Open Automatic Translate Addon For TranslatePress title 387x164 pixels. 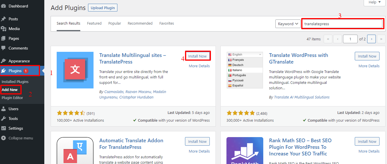pyautogui.click(x=131, y=144)
